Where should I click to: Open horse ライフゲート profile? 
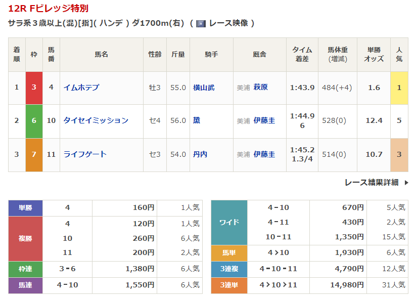(x=85, y=154)
